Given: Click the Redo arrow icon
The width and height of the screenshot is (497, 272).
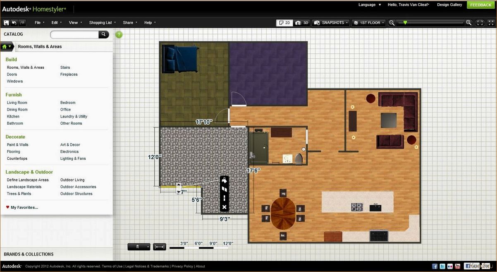Looking at the screenshot, I should pyautogui.click(x=22, y=23).
